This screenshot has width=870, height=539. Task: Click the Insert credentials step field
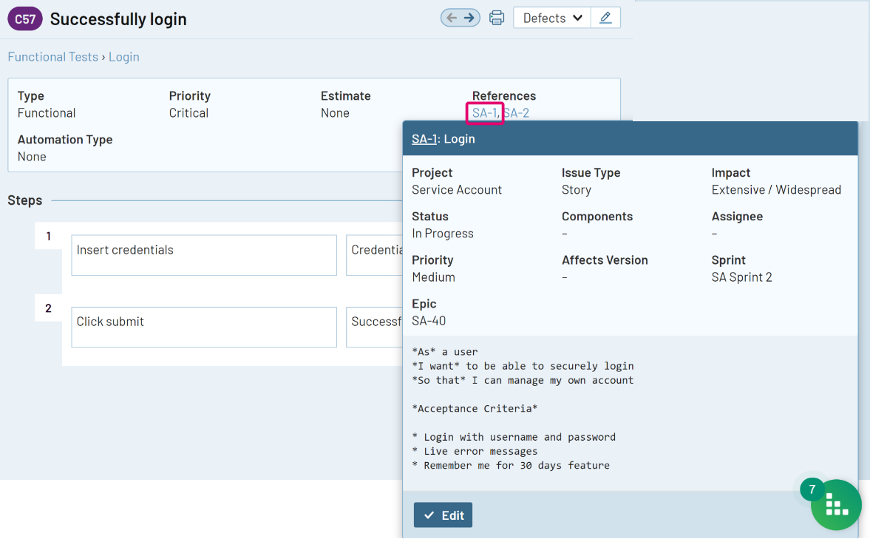point(204,255)
